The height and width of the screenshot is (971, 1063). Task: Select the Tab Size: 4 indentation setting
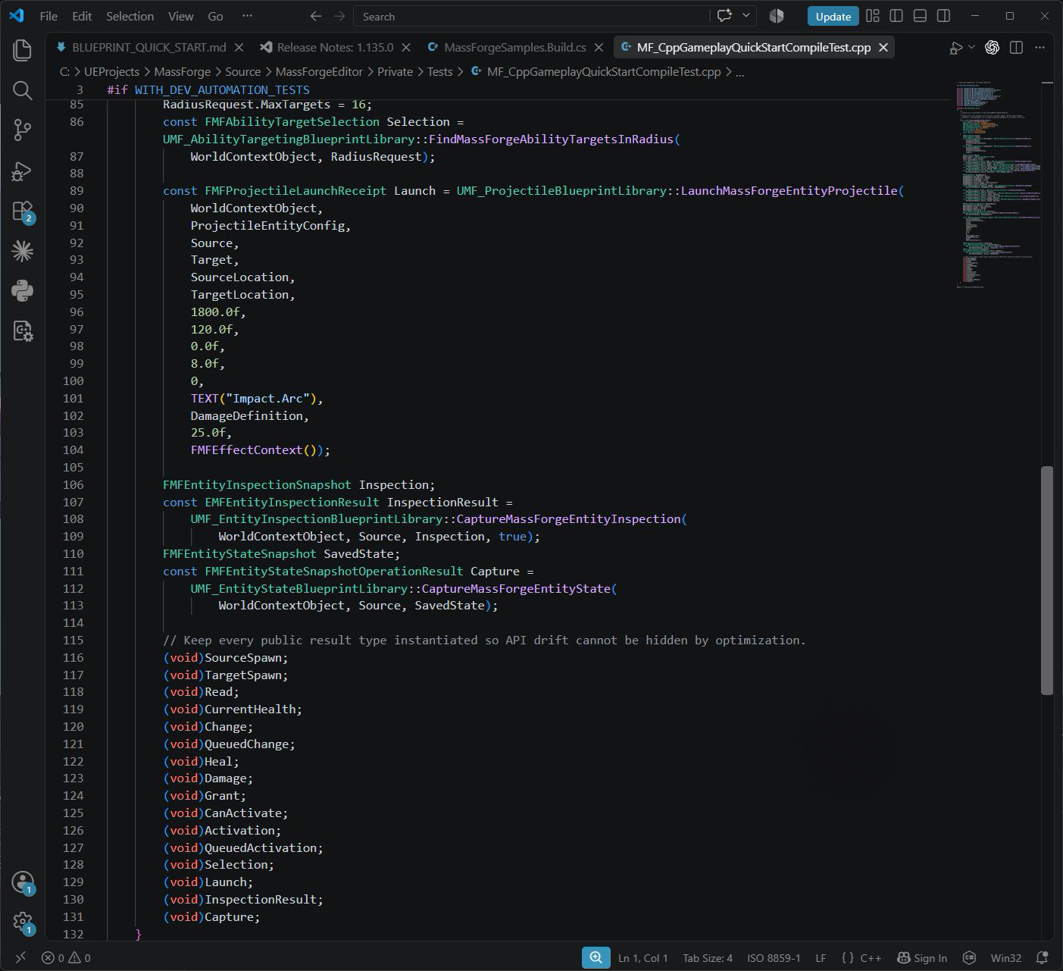[x=708, y=957]
